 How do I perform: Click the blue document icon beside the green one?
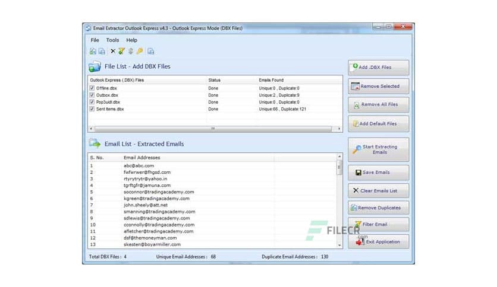click(x=102, y=51)
